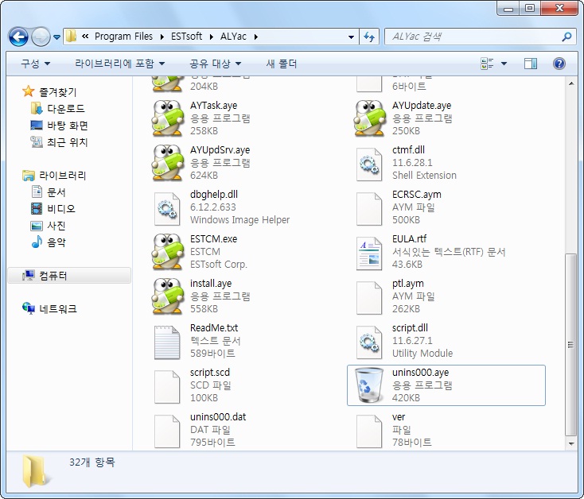The height and width of the screenshot is (499, 584).
Task: Select the AYTask.aye pill icon
Action: point(168,118)
